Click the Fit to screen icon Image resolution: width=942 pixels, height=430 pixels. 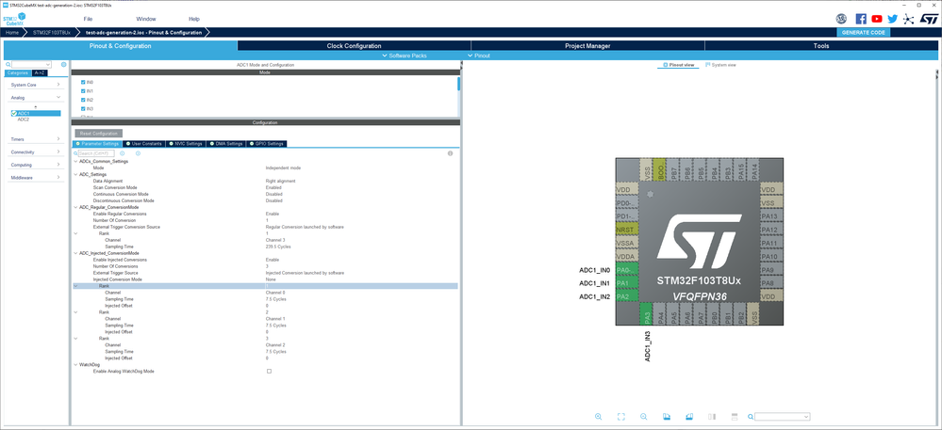(621, 416)
